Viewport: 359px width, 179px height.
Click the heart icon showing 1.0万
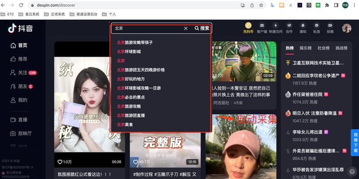[60, 162]
